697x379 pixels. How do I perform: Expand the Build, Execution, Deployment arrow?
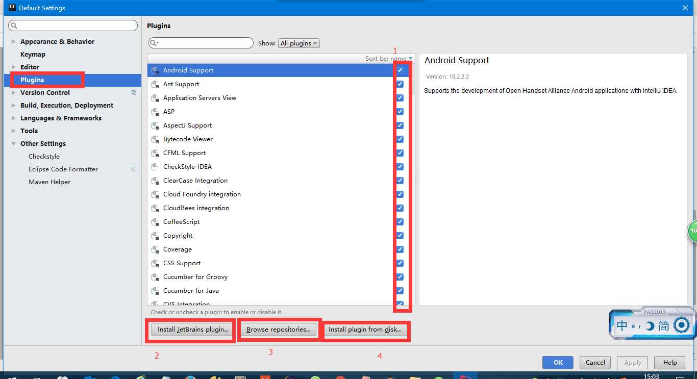[x=14, y=106]
